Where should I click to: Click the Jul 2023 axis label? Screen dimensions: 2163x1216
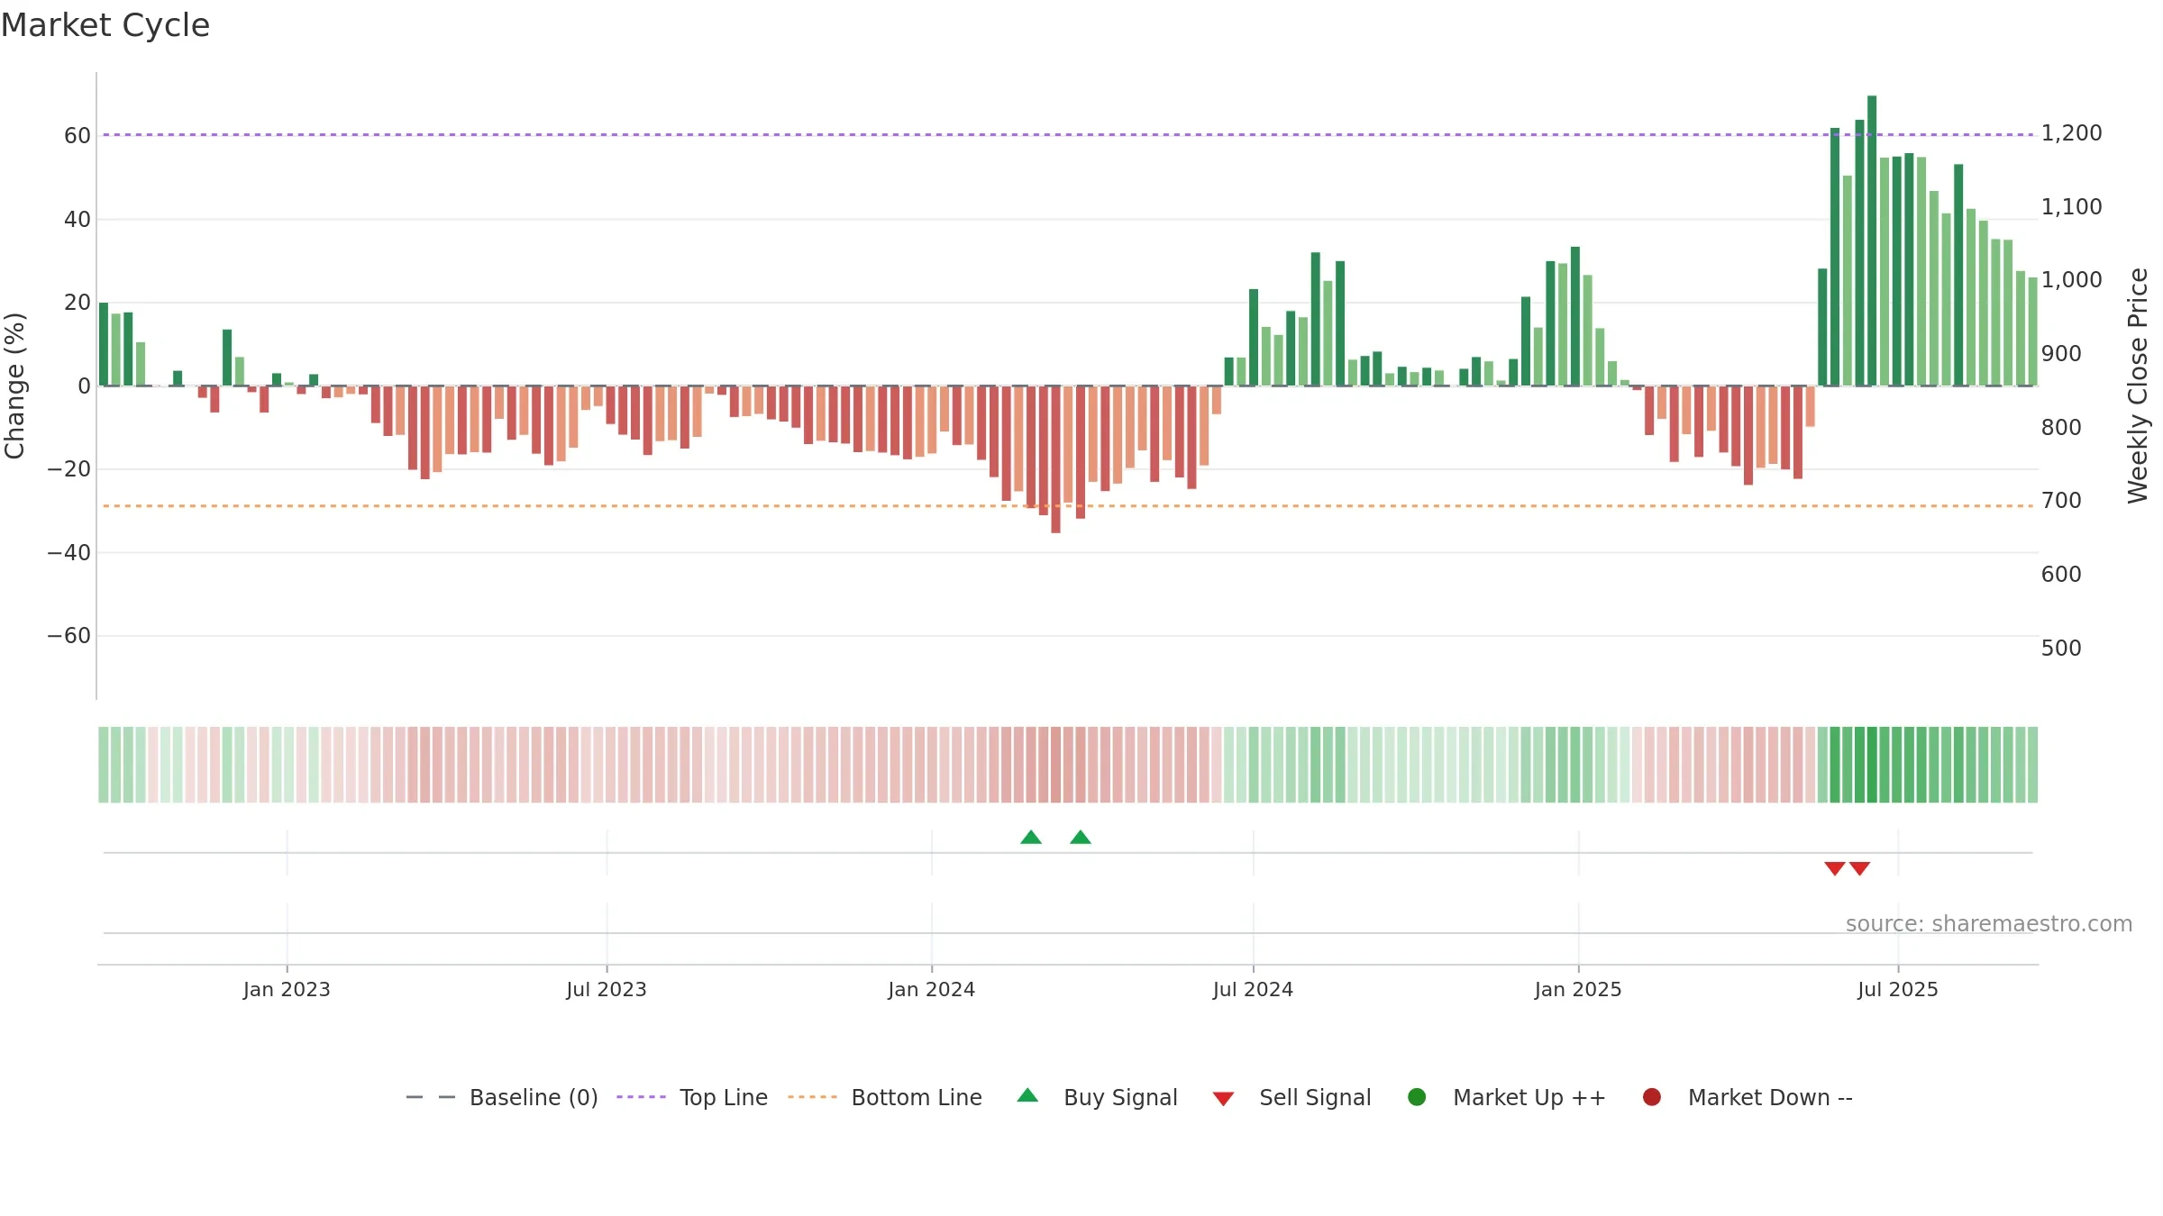pos(607,990)
